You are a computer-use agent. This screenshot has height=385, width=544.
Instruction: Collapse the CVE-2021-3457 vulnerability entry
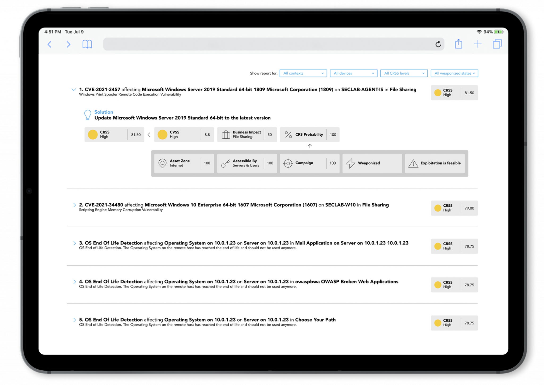[x=74, y=90]
